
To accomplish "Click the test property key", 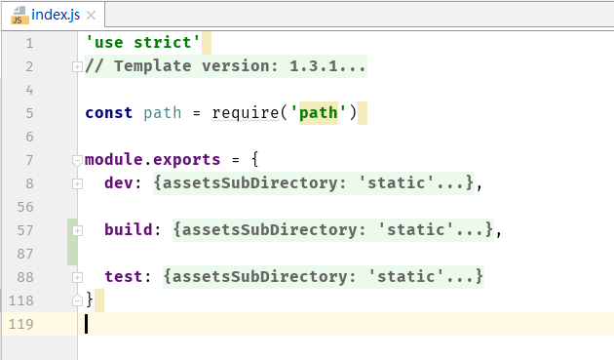I will 124,276.
